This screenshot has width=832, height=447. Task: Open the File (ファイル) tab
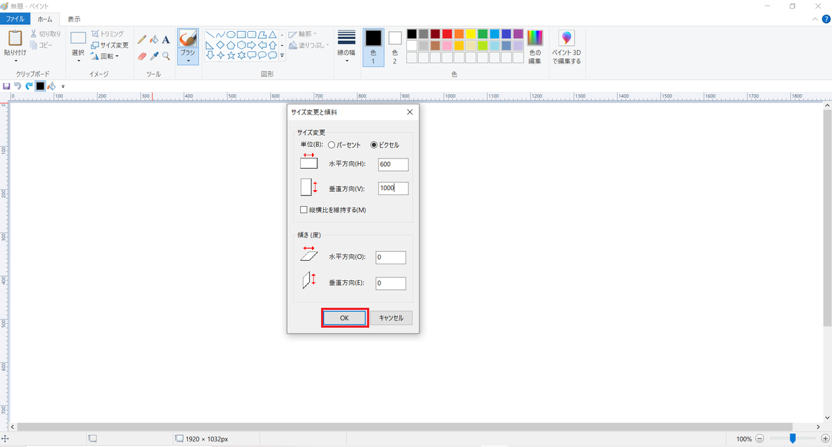[x=15, y=19]
